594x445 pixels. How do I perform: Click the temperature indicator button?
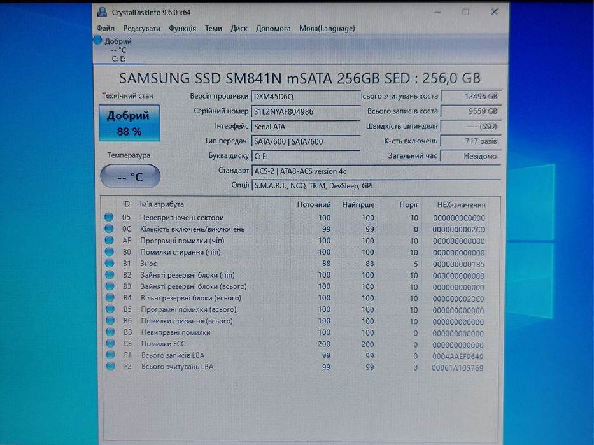coord(130,176)
